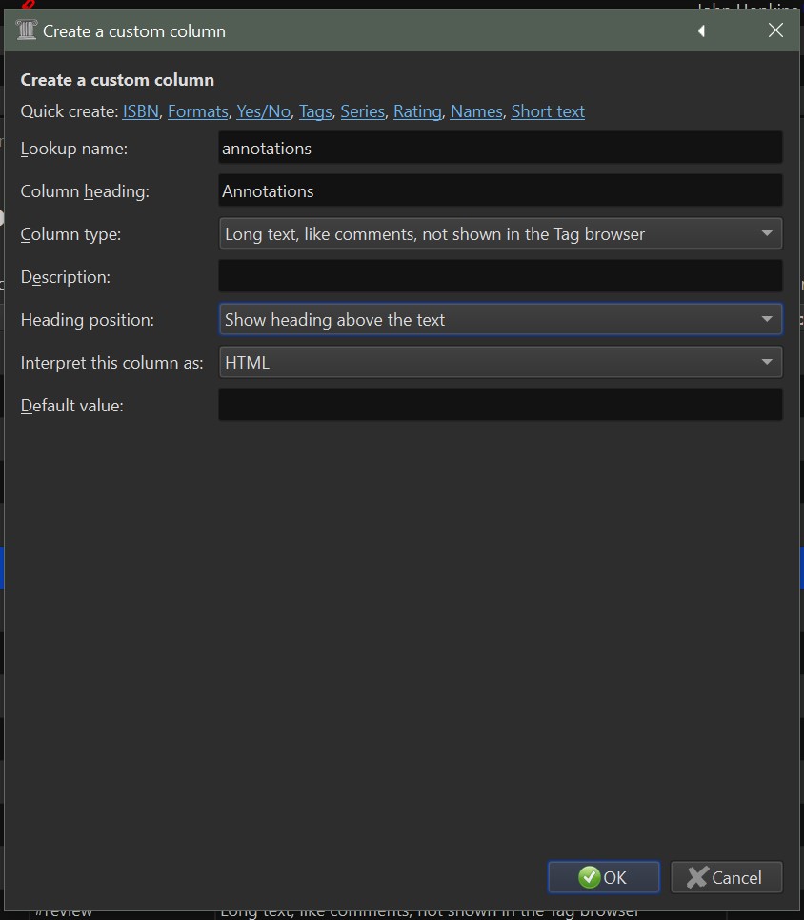Click the calibre library icon in title bar
The height and width of the screenshot is (920, 804).
(26, 30)
